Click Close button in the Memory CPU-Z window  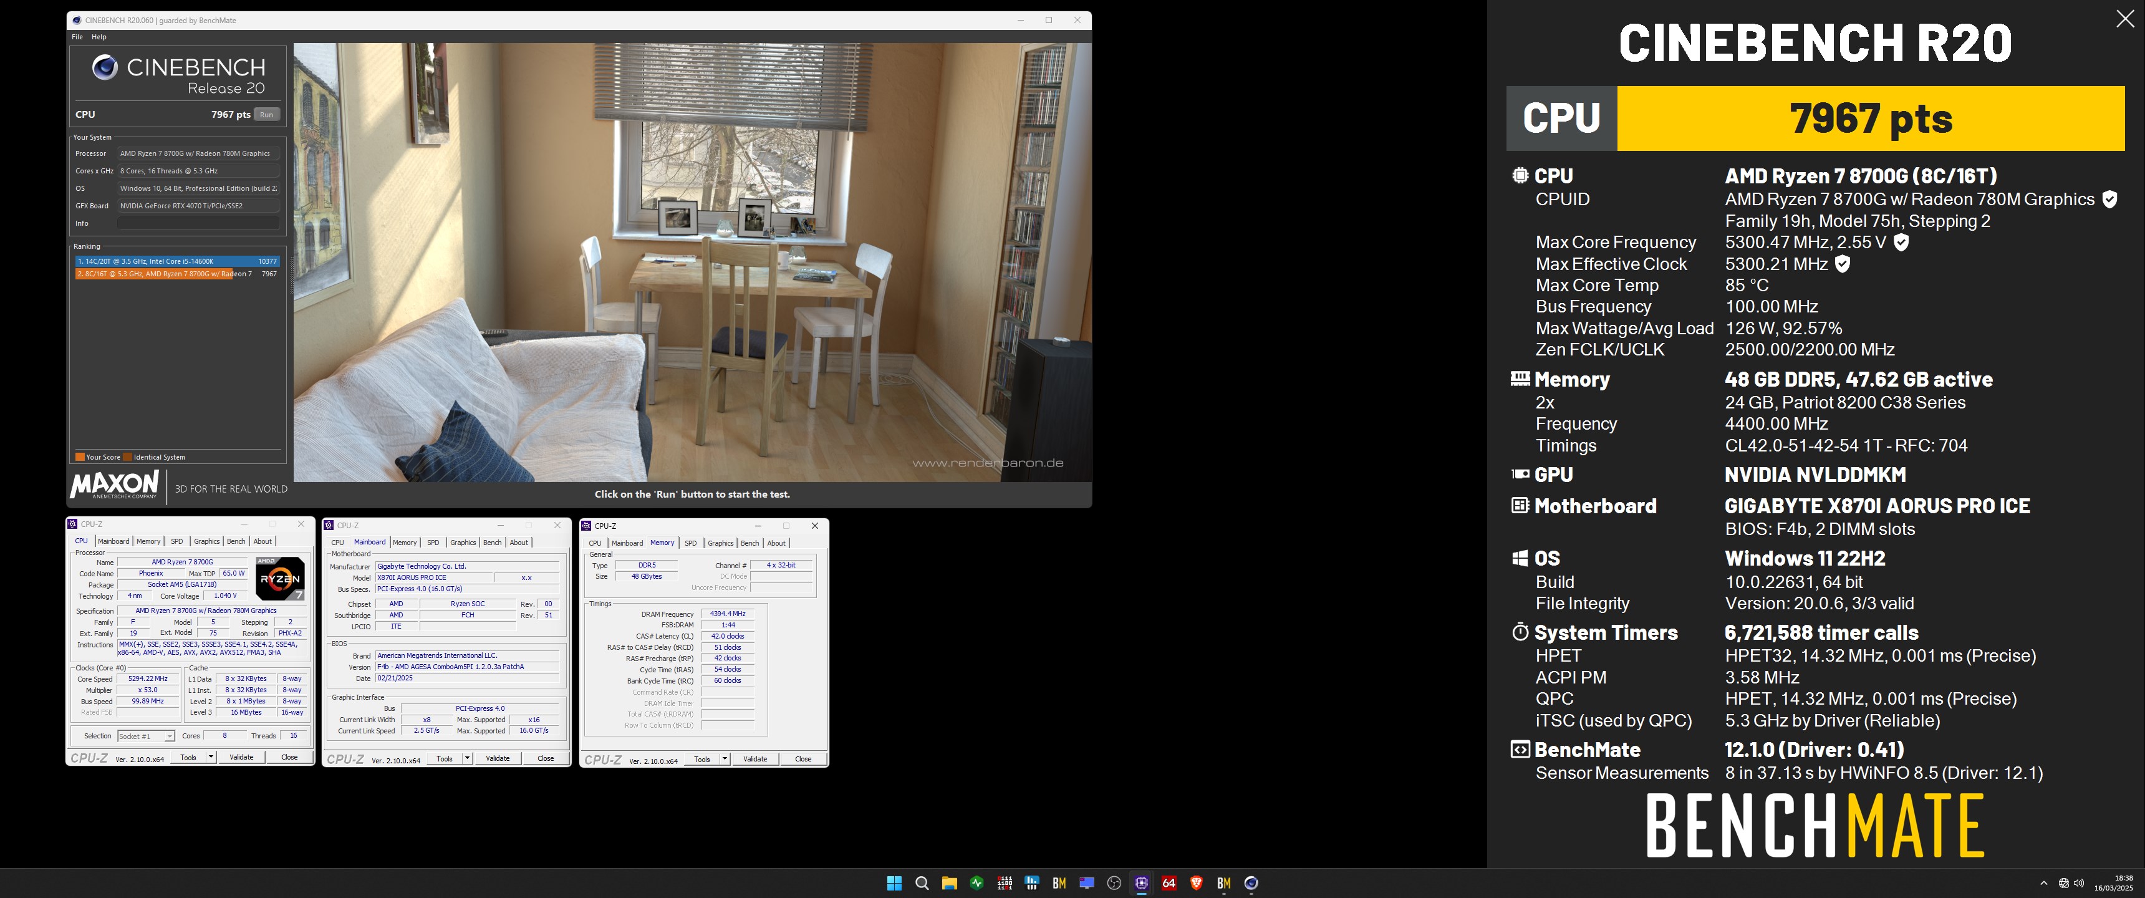(803, 759)
